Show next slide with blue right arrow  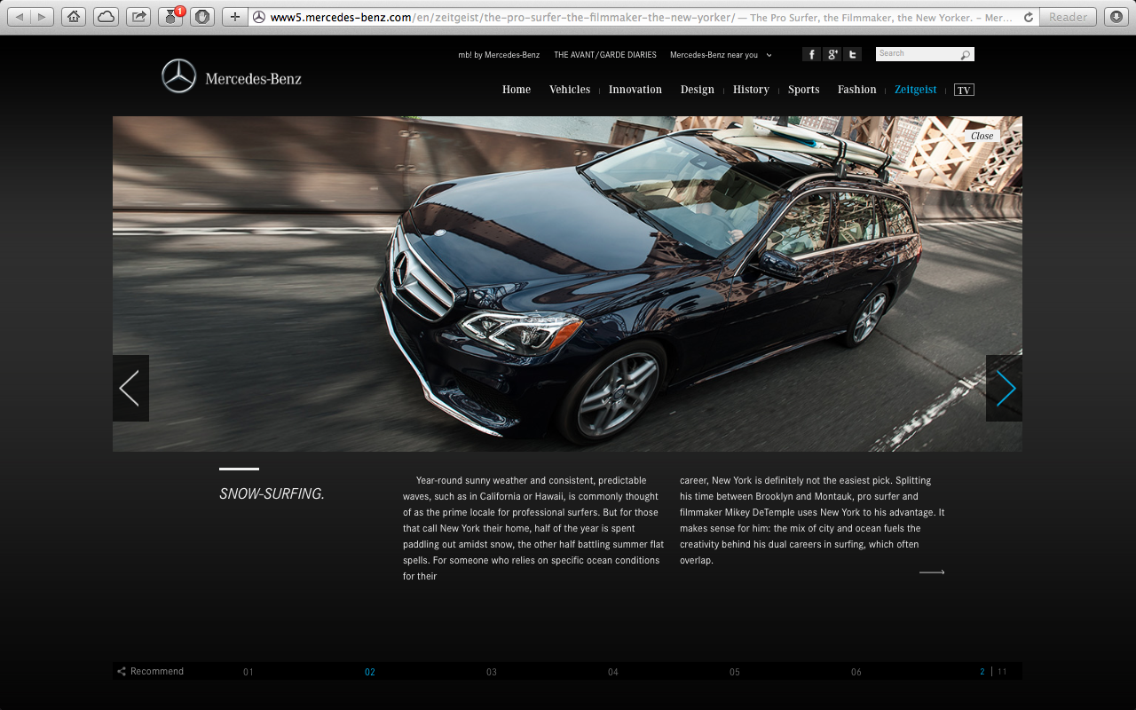click(x=1004, y=388)
